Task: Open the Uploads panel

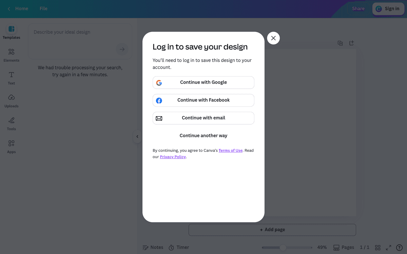Action: tap(11, 101)
